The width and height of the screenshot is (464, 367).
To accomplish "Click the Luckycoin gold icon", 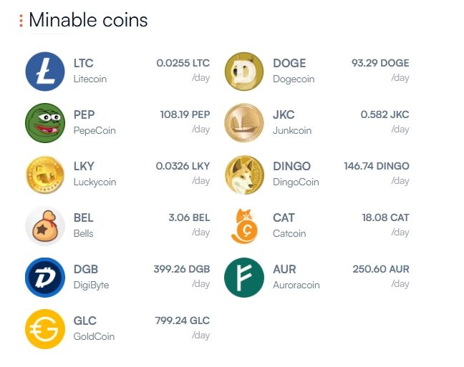I will [x=45, y=174].
